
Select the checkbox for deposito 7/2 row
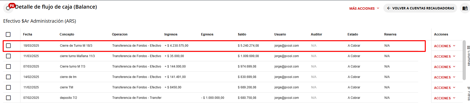pos(8,98)
